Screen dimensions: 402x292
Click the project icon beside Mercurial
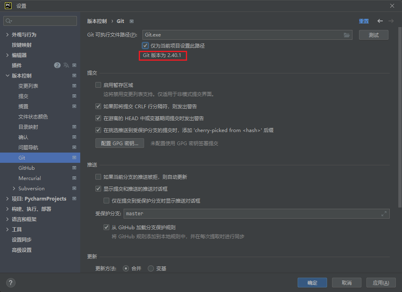pyautogui.click(x=75, y=178)
